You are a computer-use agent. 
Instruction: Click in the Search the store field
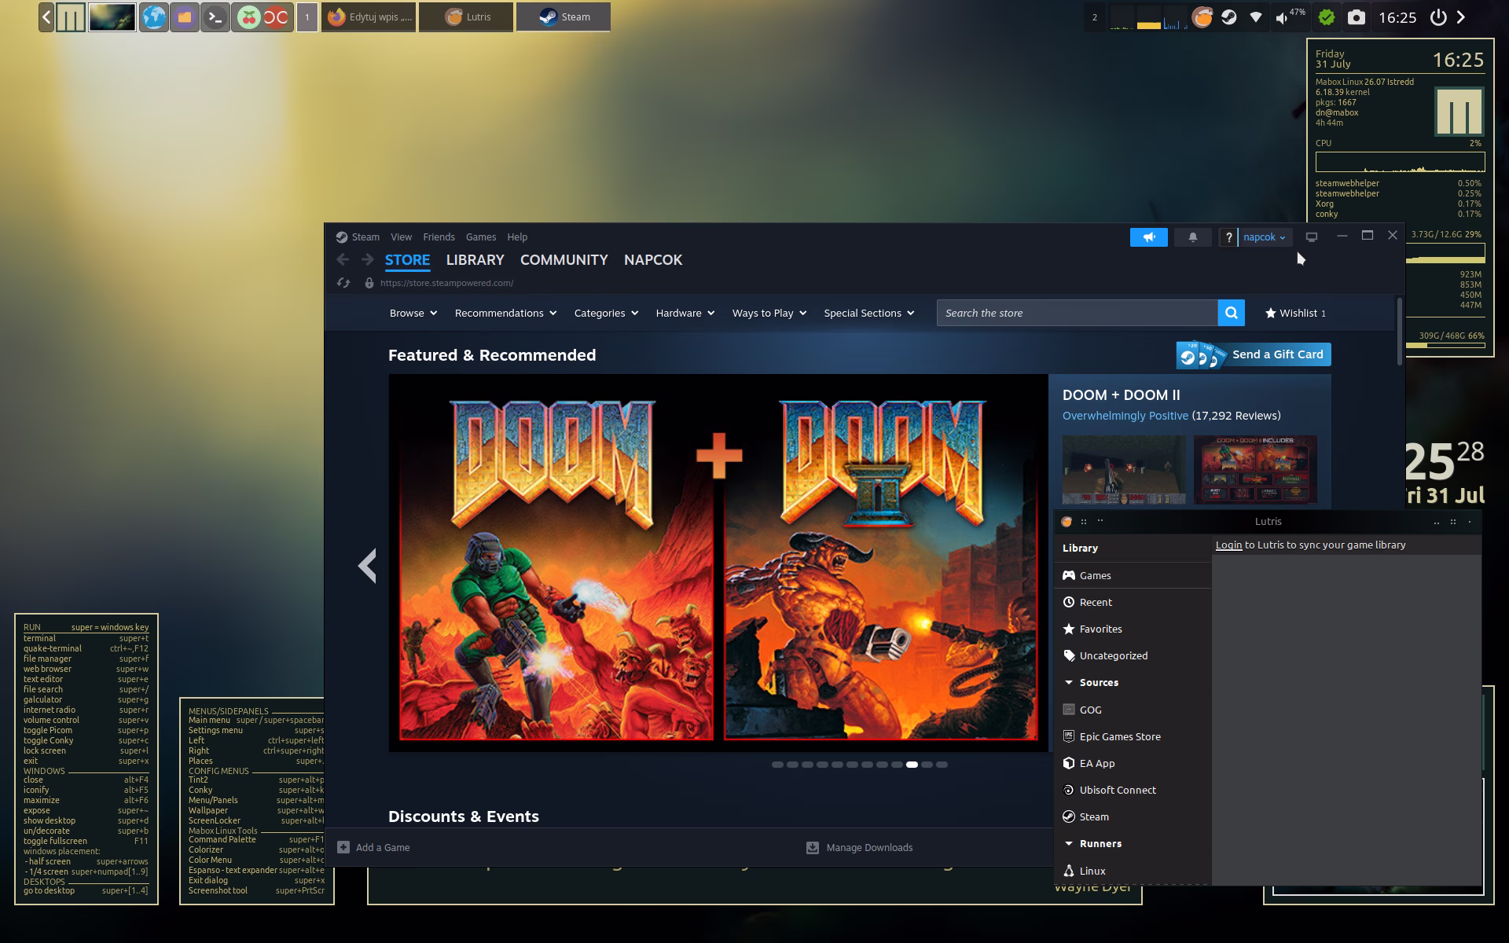(1077, 313)
